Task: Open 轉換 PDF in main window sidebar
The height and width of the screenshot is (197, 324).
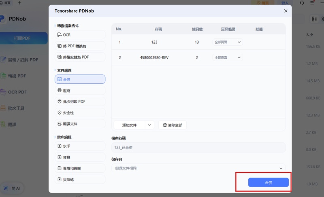Action: (x=13, y=76)
